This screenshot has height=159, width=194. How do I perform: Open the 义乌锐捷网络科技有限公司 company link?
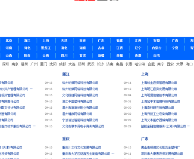(80, 95)
